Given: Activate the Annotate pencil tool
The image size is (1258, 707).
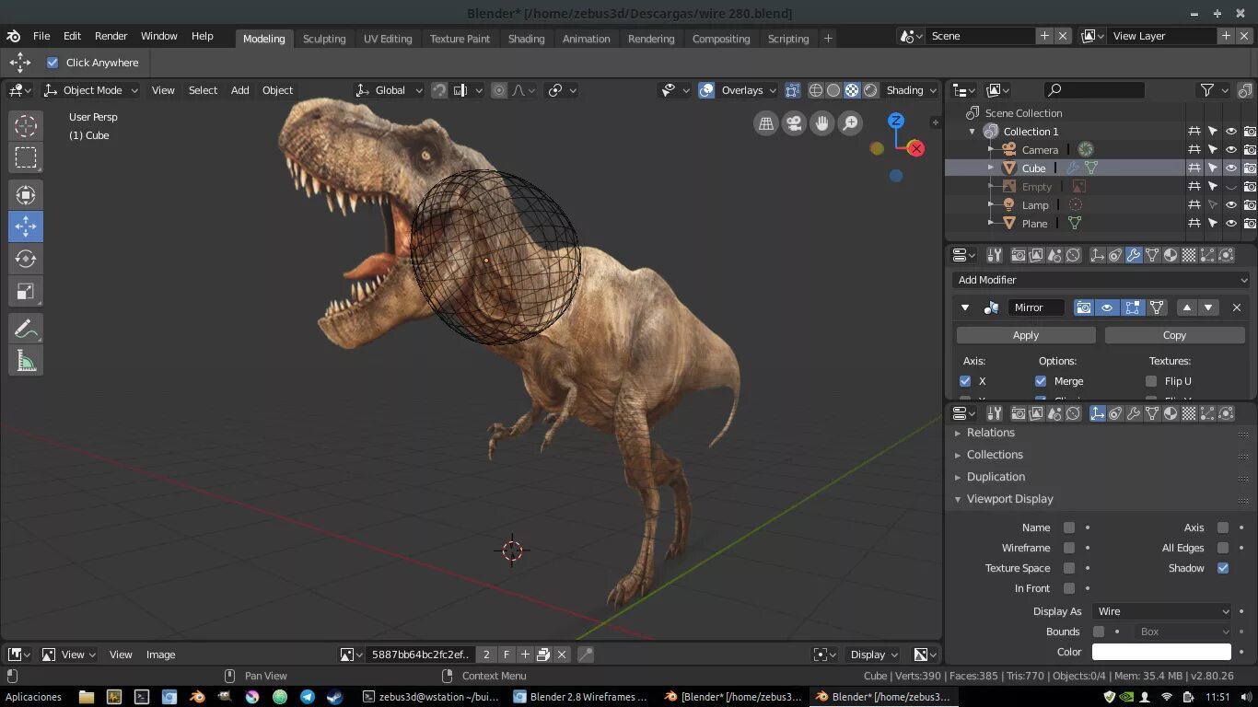Looking at the screenshot, I should pos(26,329).
